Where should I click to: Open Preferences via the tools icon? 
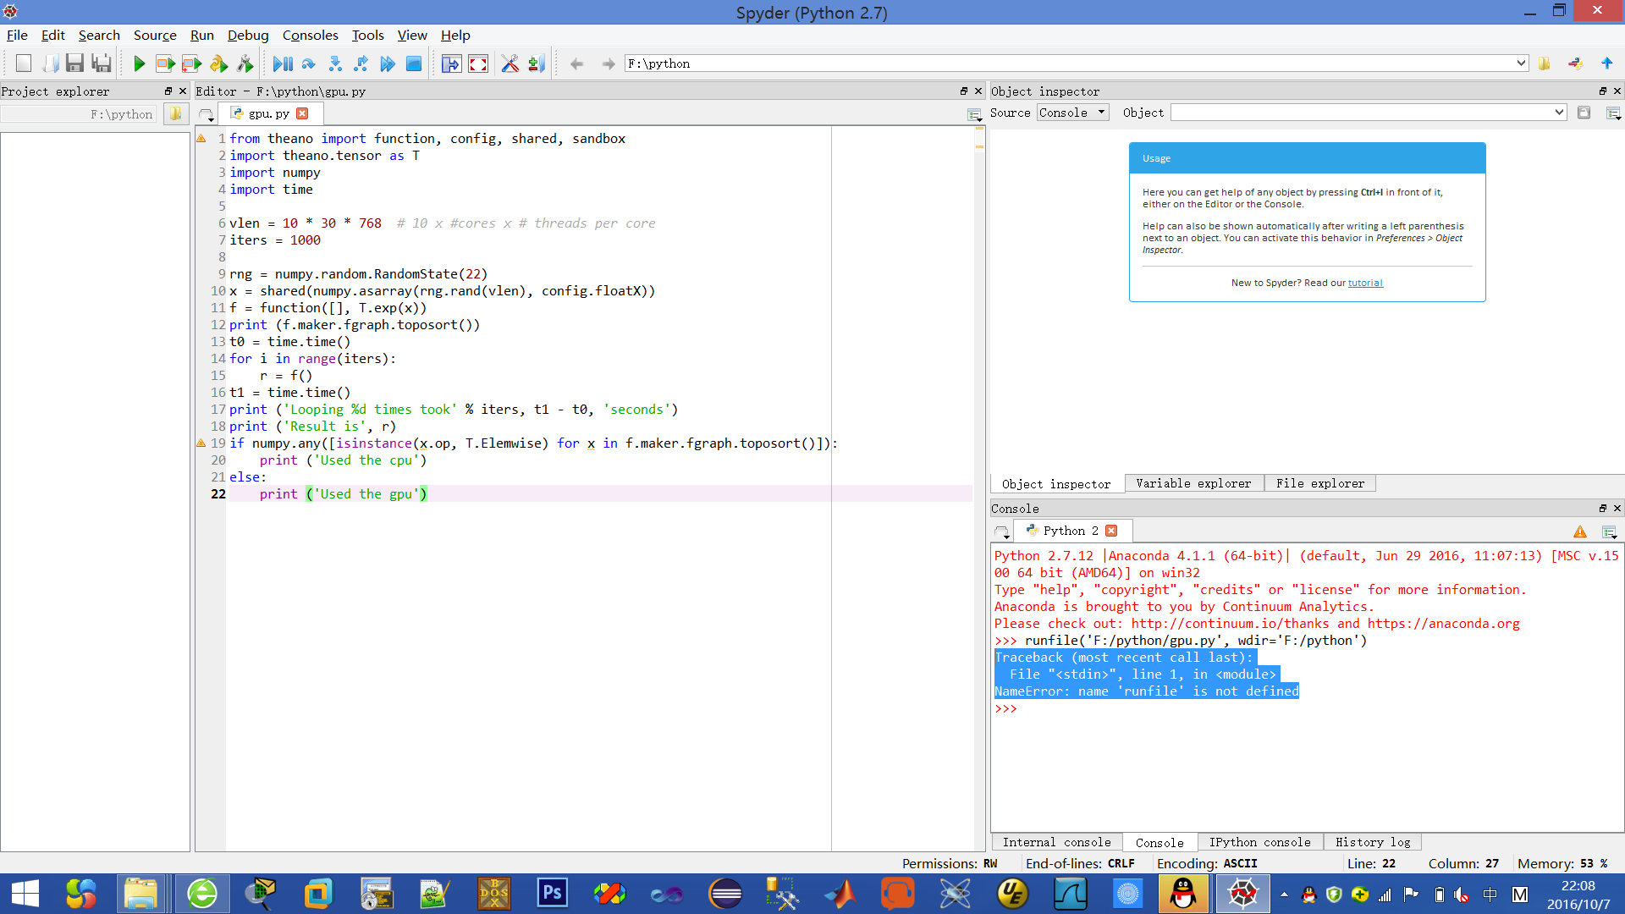[x=510, y=63]
